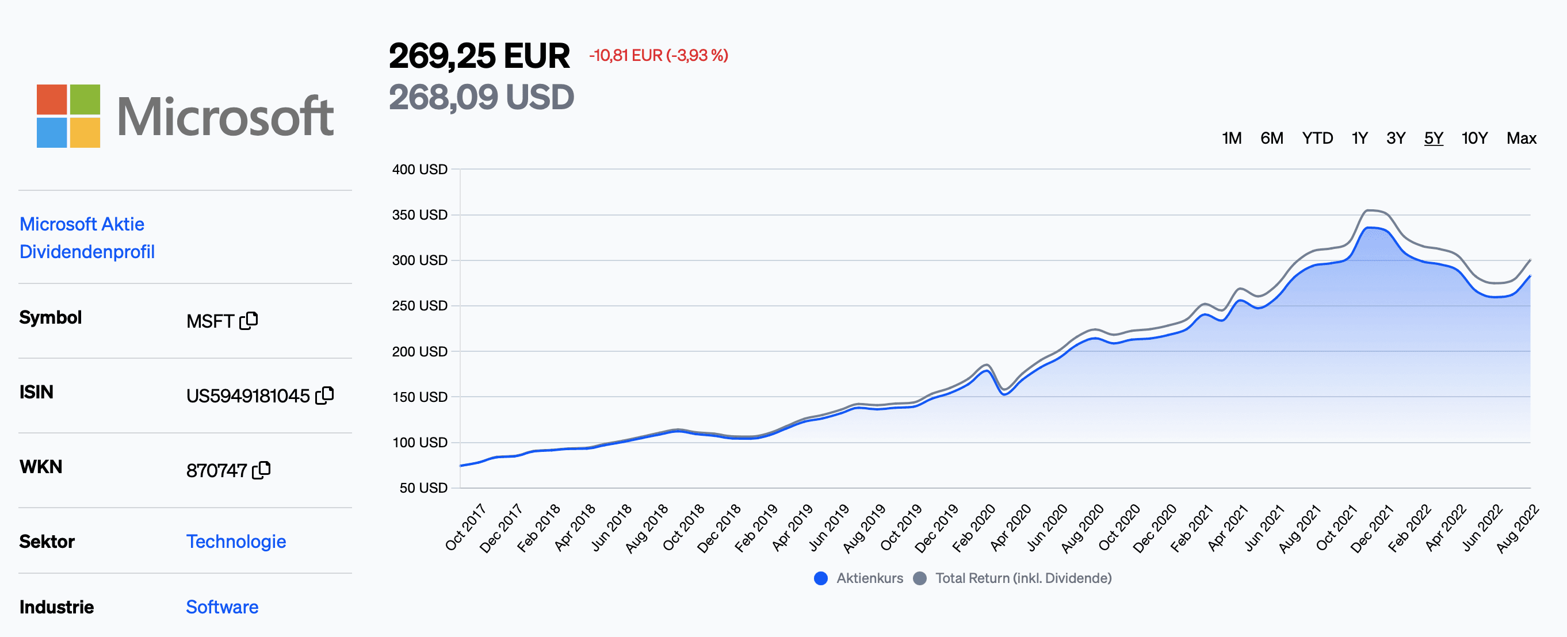Screen dimensions: 1567x637
Task: Click the 300 USD axis label
Action: click(x=420, y=260)
